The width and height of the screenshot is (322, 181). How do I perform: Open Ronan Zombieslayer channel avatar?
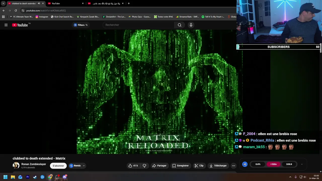pos(16,165)
